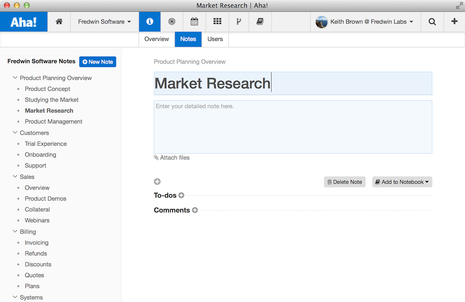Open the Fredwin Software product dropdown
Viewport: 465px width, 302px height.
coord(104,22)
